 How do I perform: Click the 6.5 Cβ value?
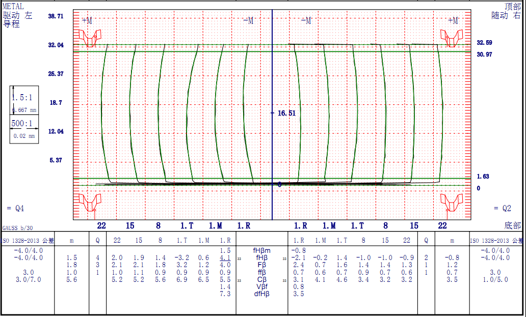pyautogui.click(x=203, y=279)
